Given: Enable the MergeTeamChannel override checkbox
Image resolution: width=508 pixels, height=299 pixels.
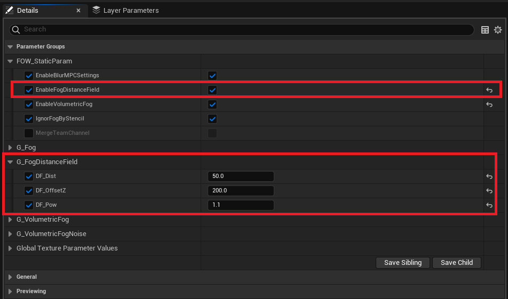Looking at the screenshot, I should 29,133.
